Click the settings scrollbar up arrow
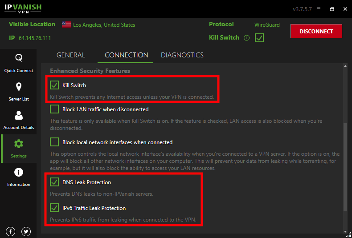This screenshot has height=238, width=352. 345,66
